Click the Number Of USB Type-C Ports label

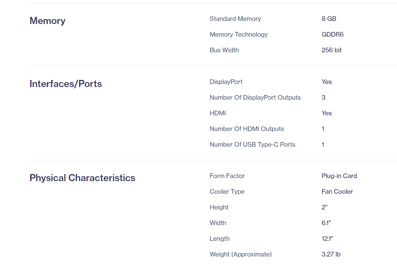pos(252,145)
